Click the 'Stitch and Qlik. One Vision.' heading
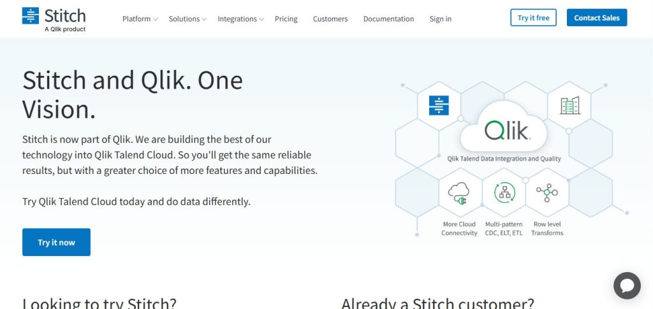Image resolution: width=653 pixels, height=309 pixels. 133,95
